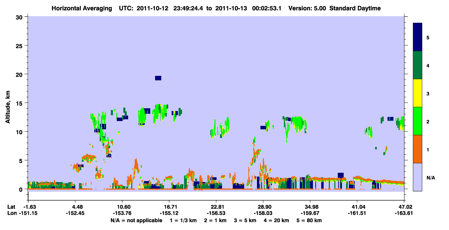
Task: Click the 'Lat' row label
Action: [x=11, y=207]
